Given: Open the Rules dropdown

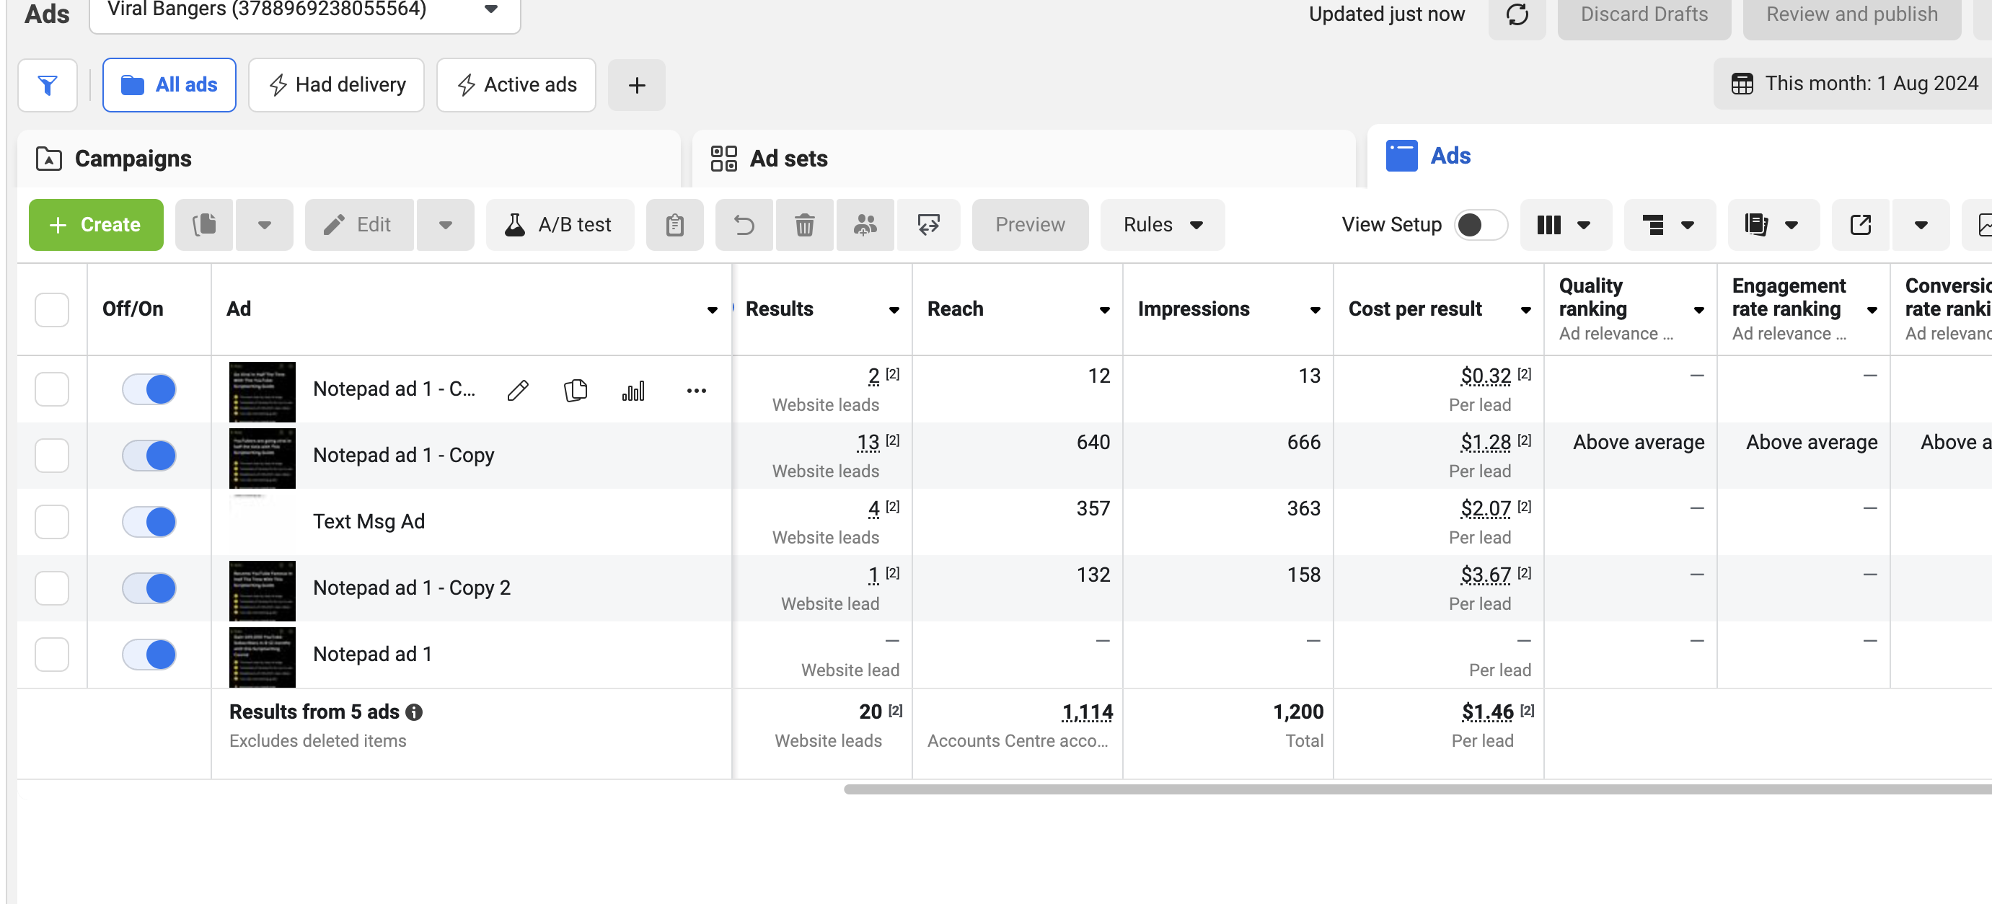Looking at the screenshot, I should [x=1163, y=225].
